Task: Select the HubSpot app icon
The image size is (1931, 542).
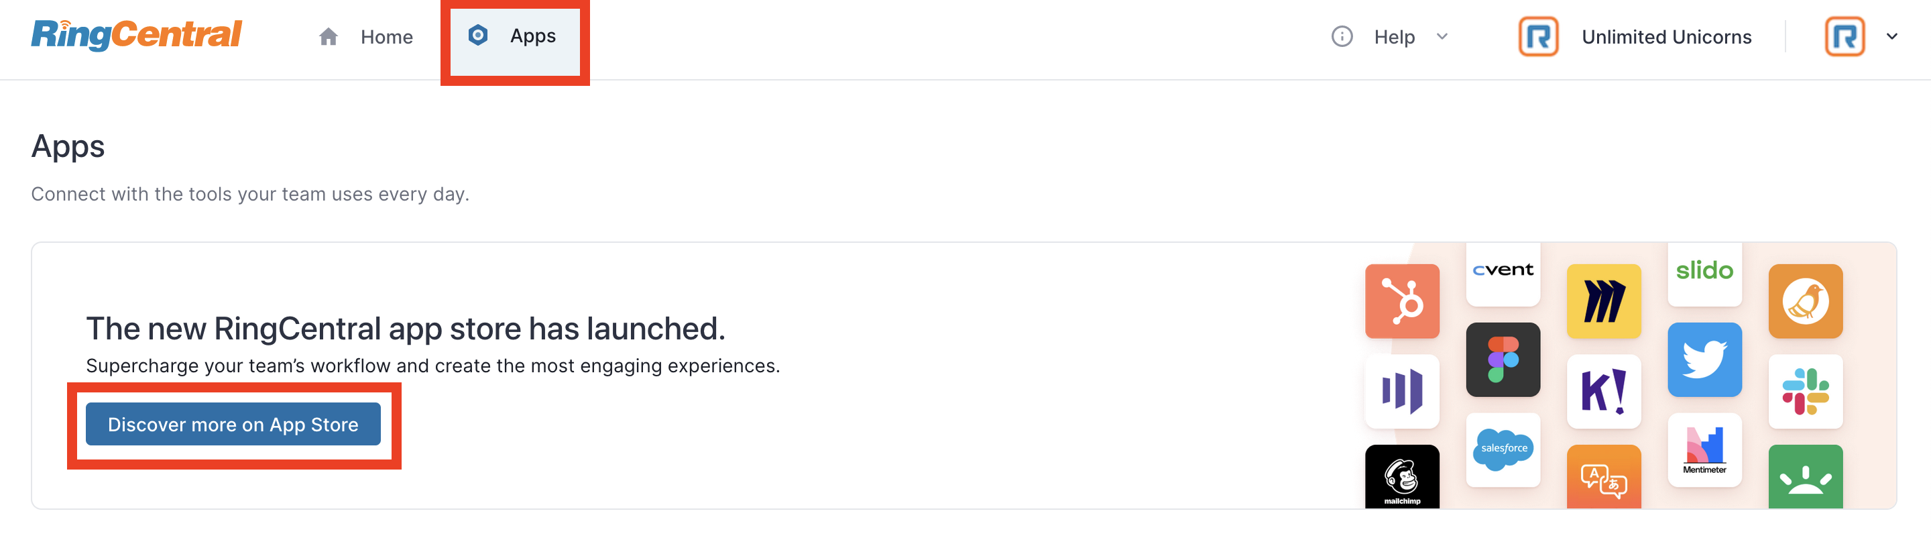Action: [1402, 301]
